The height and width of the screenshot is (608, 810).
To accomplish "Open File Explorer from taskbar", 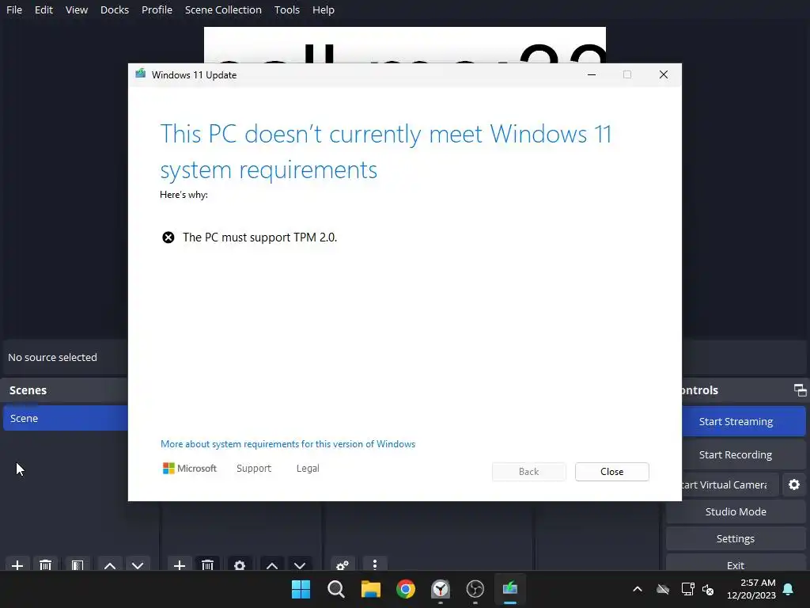I will click(x=371, y=589).
